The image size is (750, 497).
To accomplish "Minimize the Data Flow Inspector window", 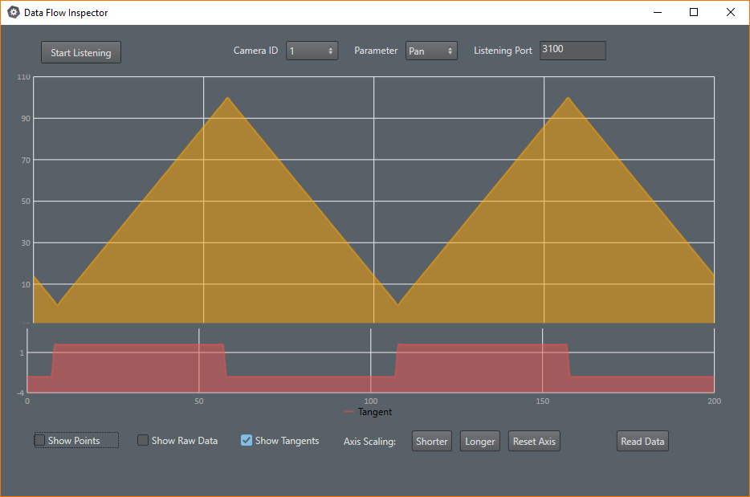I will tap(658, 13).
